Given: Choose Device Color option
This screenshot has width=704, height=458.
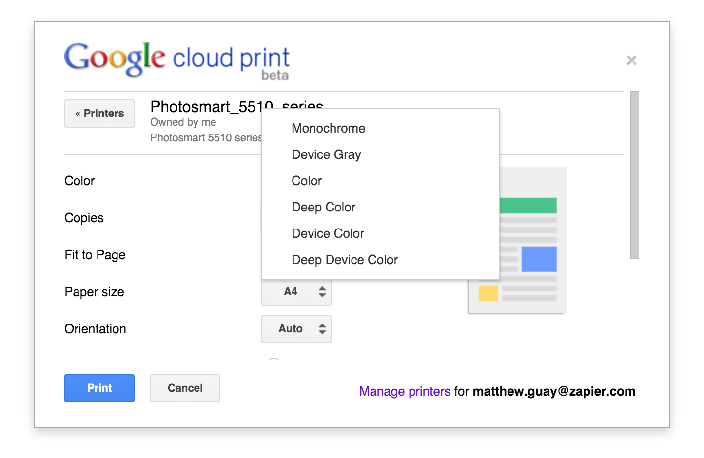Looking at the screenshot, I should pyautogui.click(x=381, y=233).
